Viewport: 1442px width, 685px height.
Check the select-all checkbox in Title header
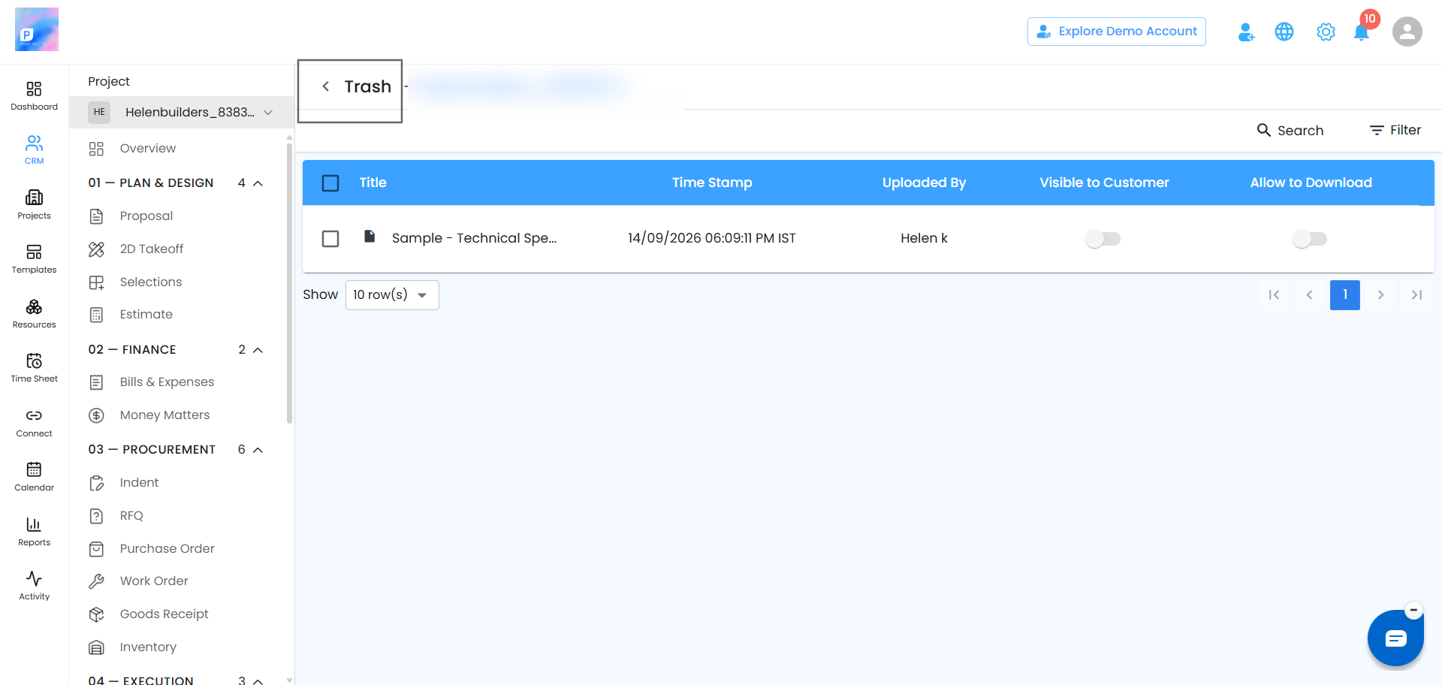click(x=330, y=183)
